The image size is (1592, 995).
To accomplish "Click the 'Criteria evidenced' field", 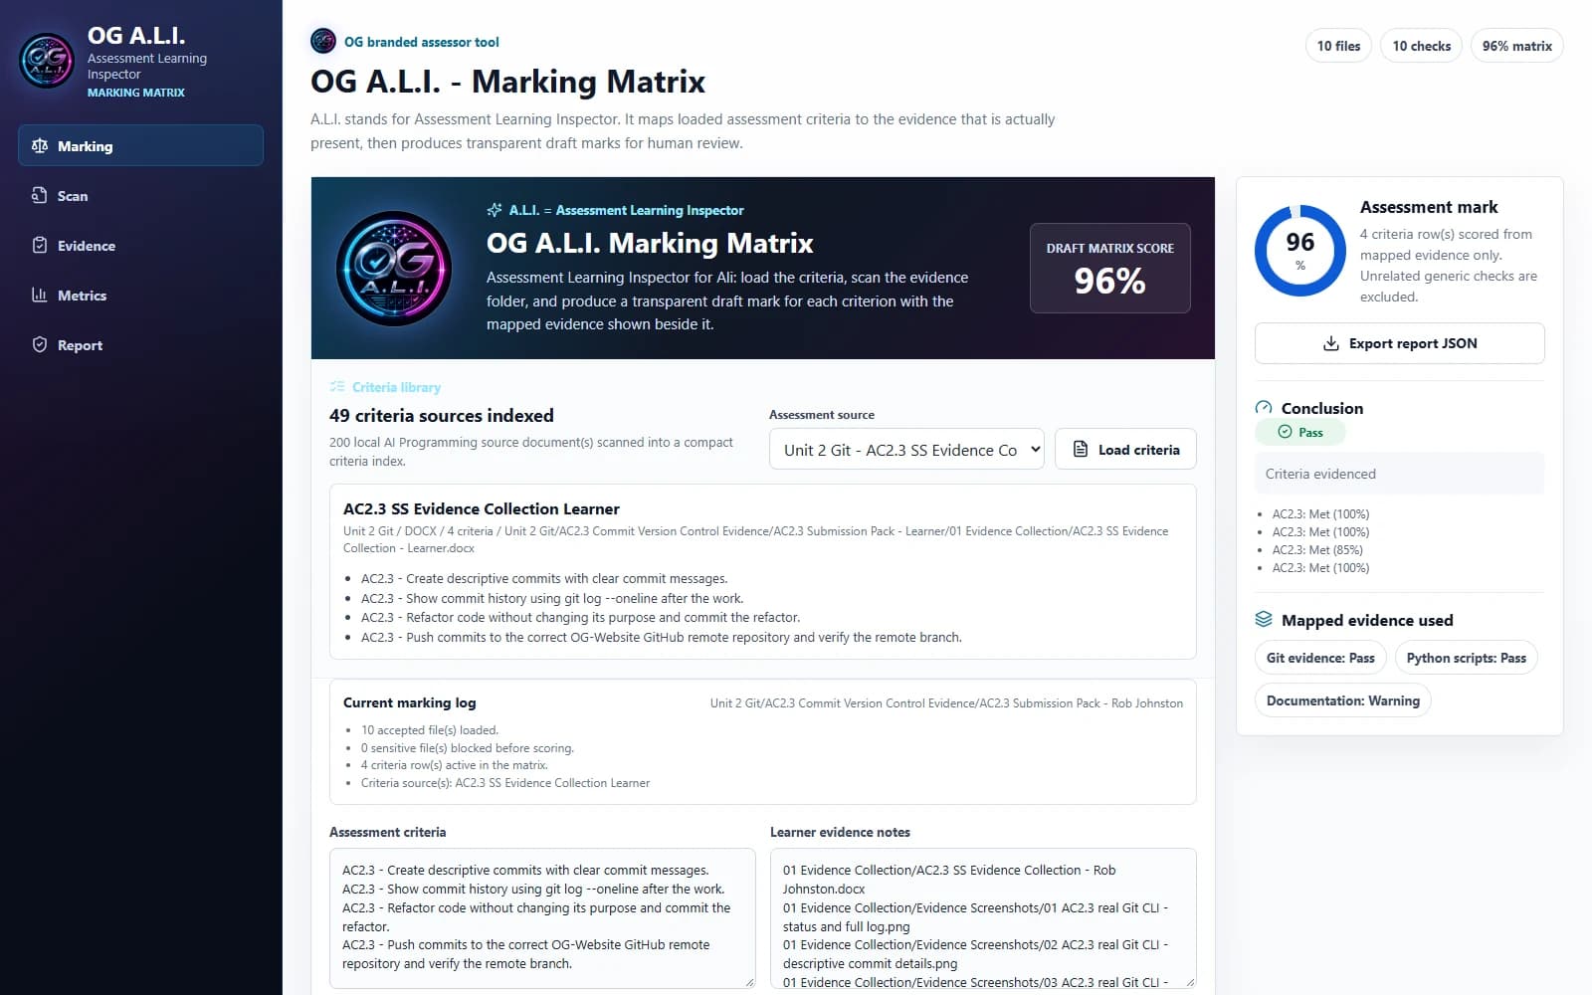I will [x=1399, y=474].
